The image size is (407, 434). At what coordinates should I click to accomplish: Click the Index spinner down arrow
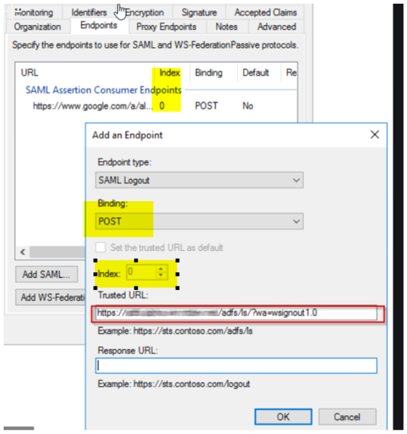(x=161, y=275)
